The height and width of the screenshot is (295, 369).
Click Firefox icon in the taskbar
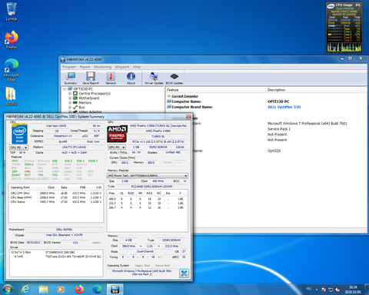click(x=79, y=290)
